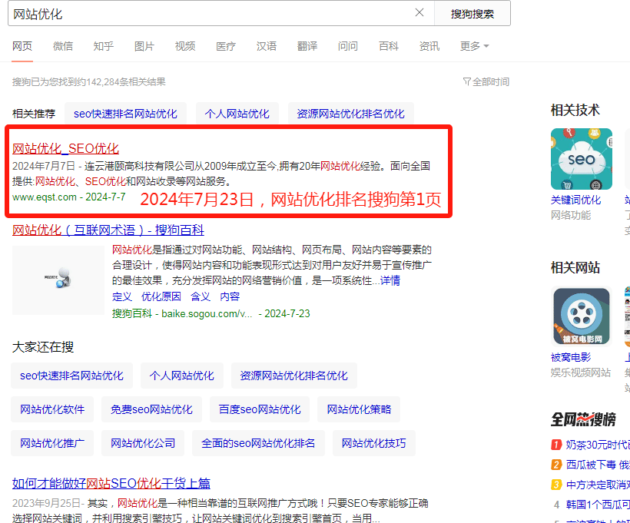Click the SEO graphic under 相关技术

[582, 159]
